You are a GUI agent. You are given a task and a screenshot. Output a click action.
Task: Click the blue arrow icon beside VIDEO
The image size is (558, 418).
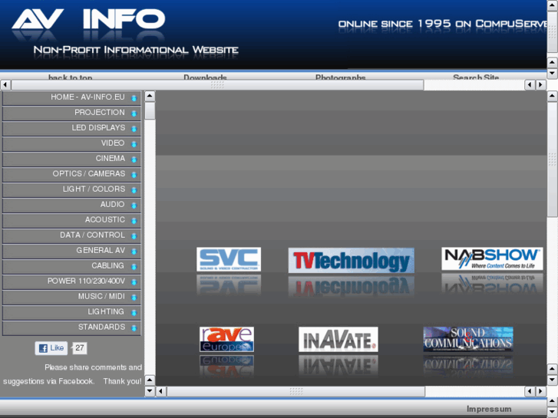pos(134,144)
